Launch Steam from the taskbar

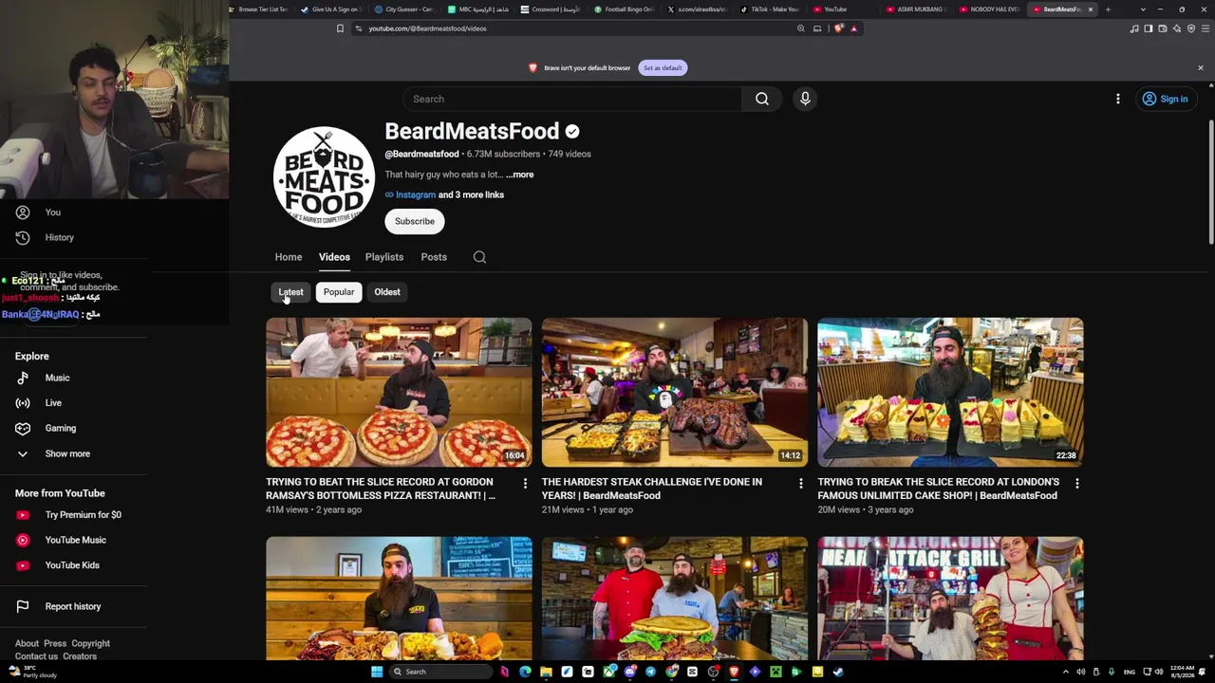pos(838,672)
